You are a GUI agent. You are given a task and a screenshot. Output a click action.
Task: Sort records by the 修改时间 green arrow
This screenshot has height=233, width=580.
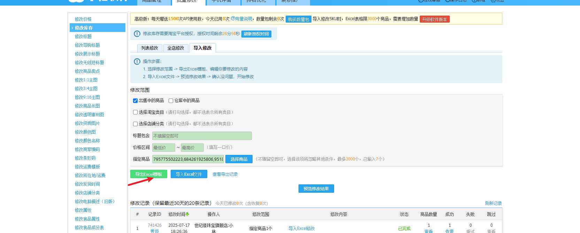point(187,214)
